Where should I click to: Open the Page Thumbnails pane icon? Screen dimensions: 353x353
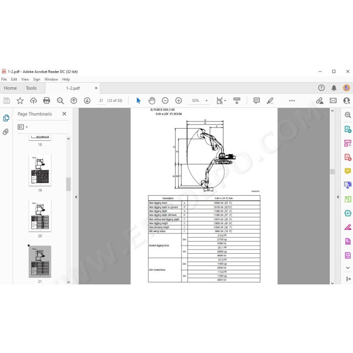6,117
